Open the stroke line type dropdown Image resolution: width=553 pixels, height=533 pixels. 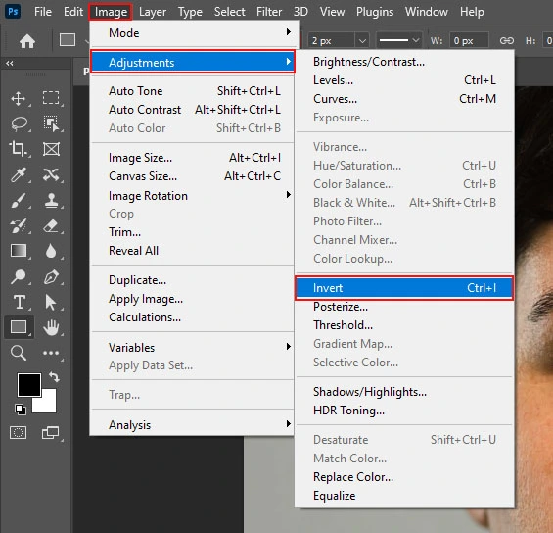(x=399, y=40)
